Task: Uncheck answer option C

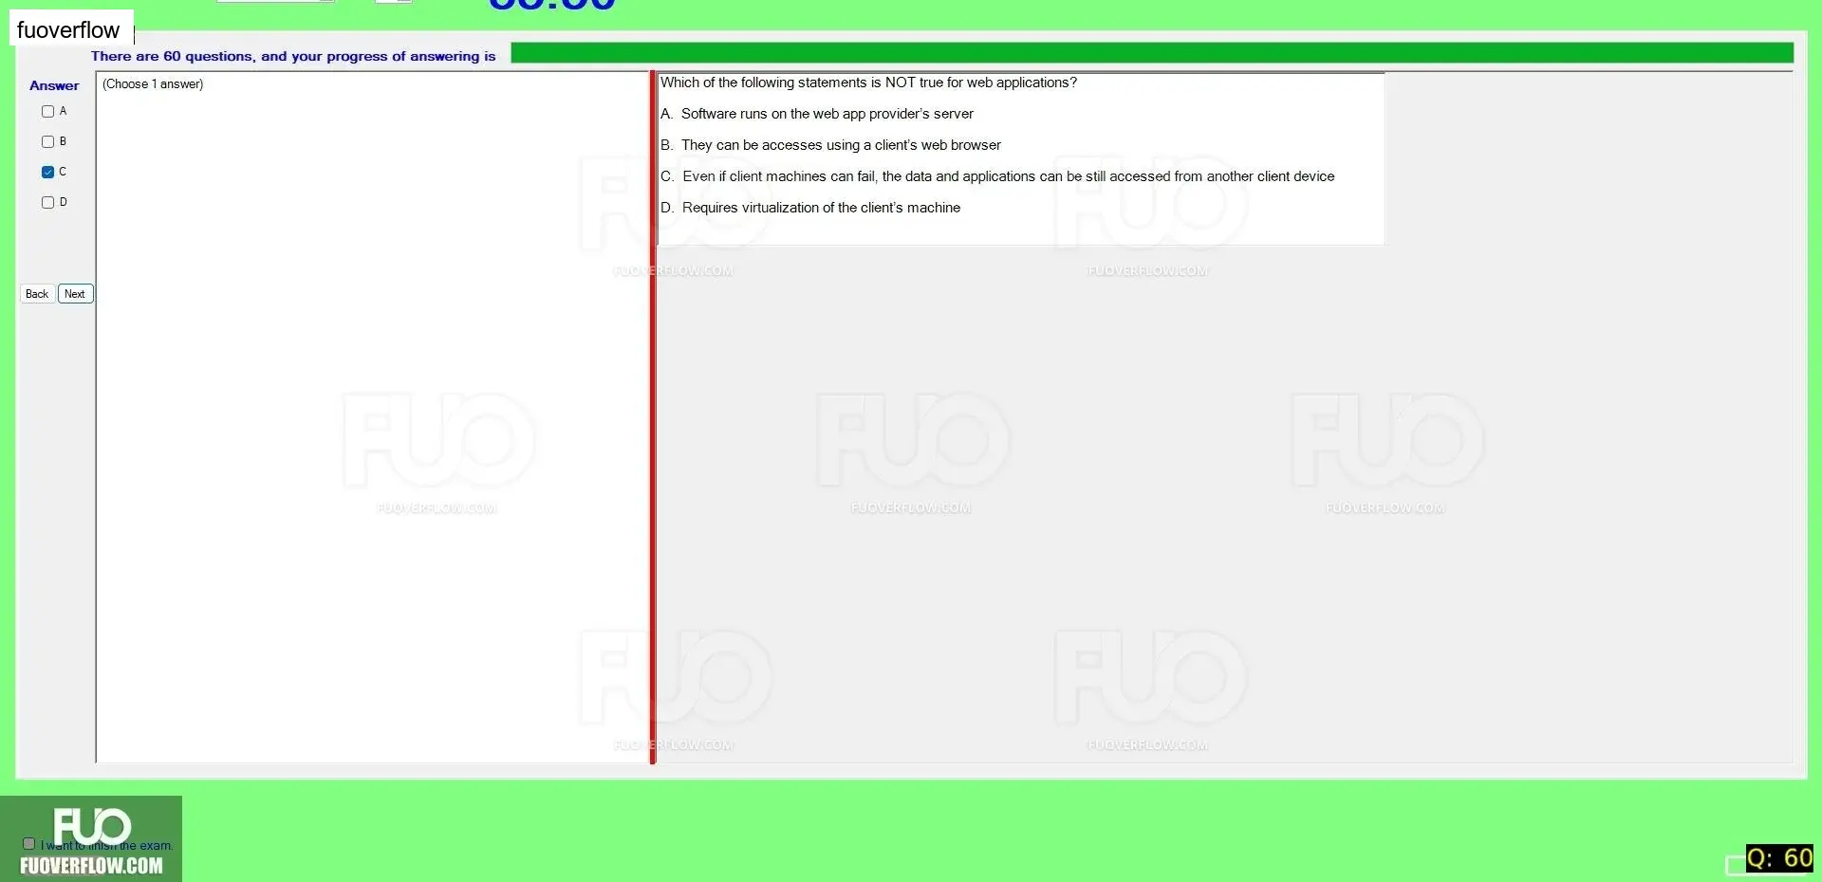Action: point(47,172)
